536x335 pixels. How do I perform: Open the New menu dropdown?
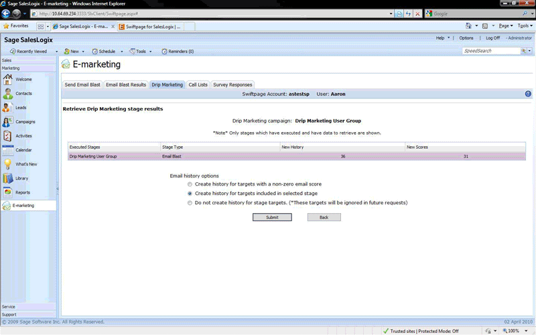point(83,52)
